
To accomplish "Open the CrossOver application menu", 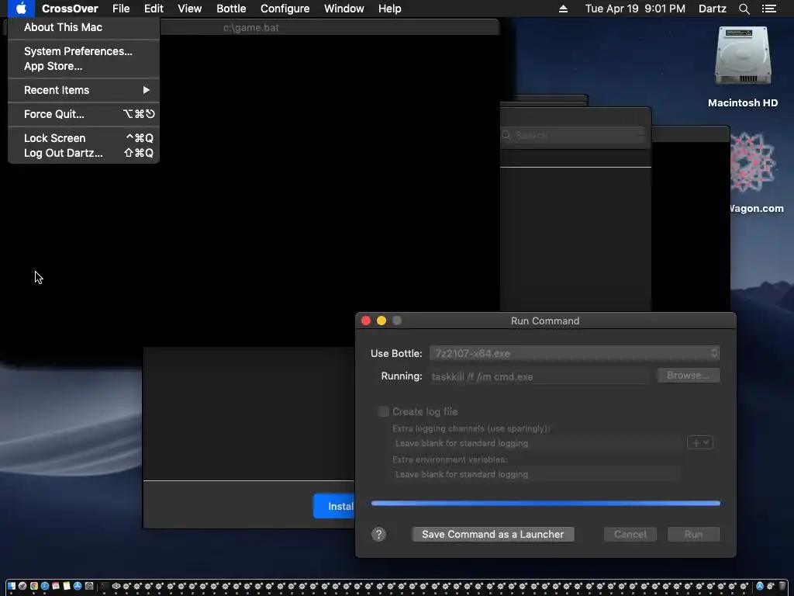I will (70, 9).
